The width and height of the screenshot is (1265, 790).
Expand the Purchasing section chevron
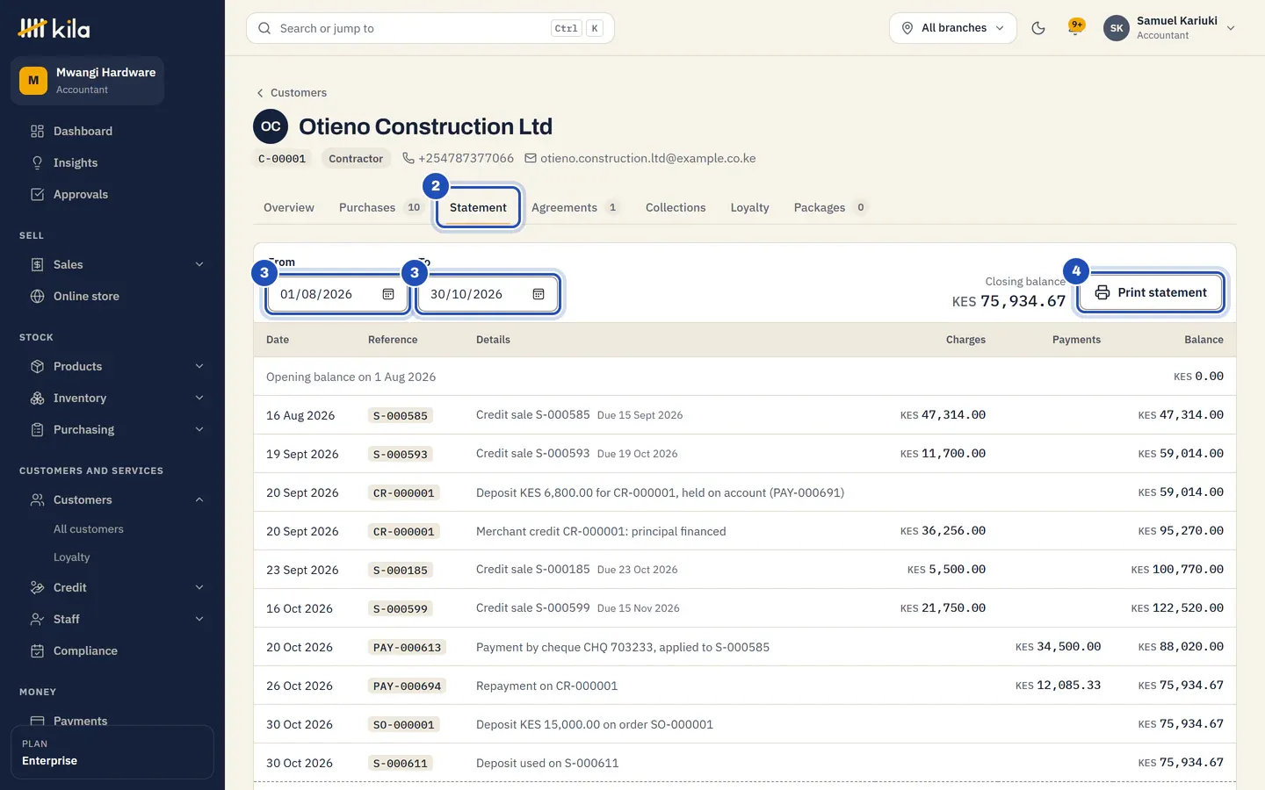coord(199,429)
